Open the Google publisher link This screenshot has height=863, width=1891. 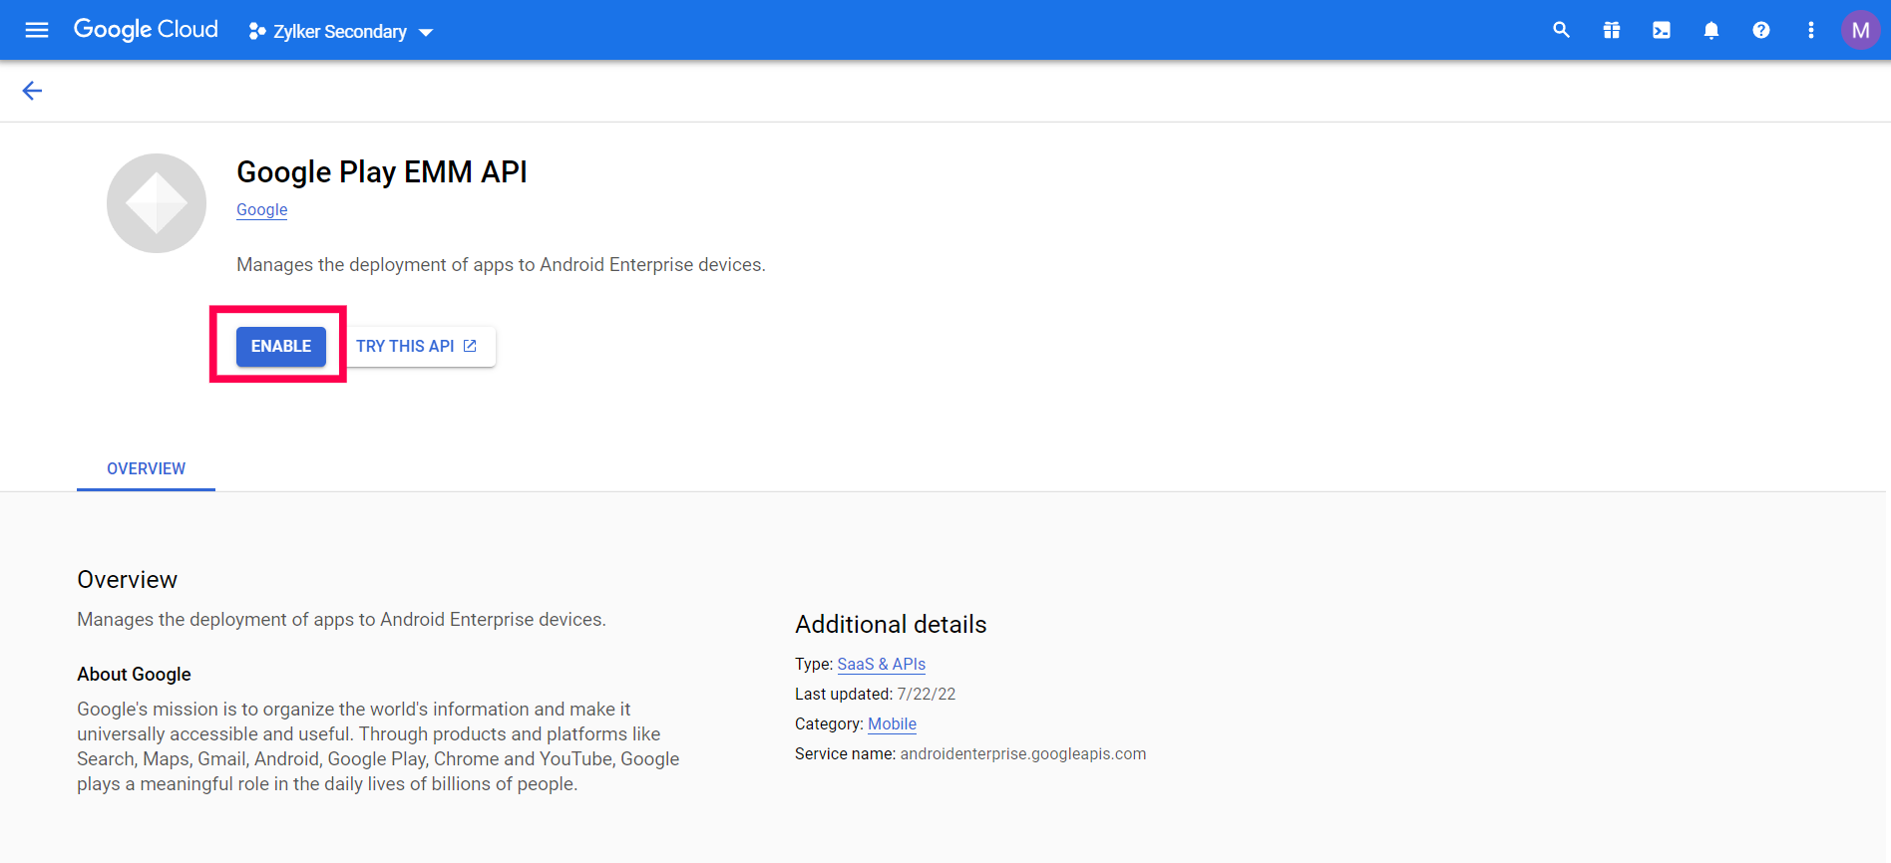tap(262, 209)
